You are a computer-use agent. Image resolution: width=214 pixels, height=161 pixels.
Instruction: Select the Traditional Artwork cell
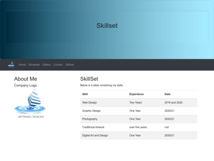104,127
